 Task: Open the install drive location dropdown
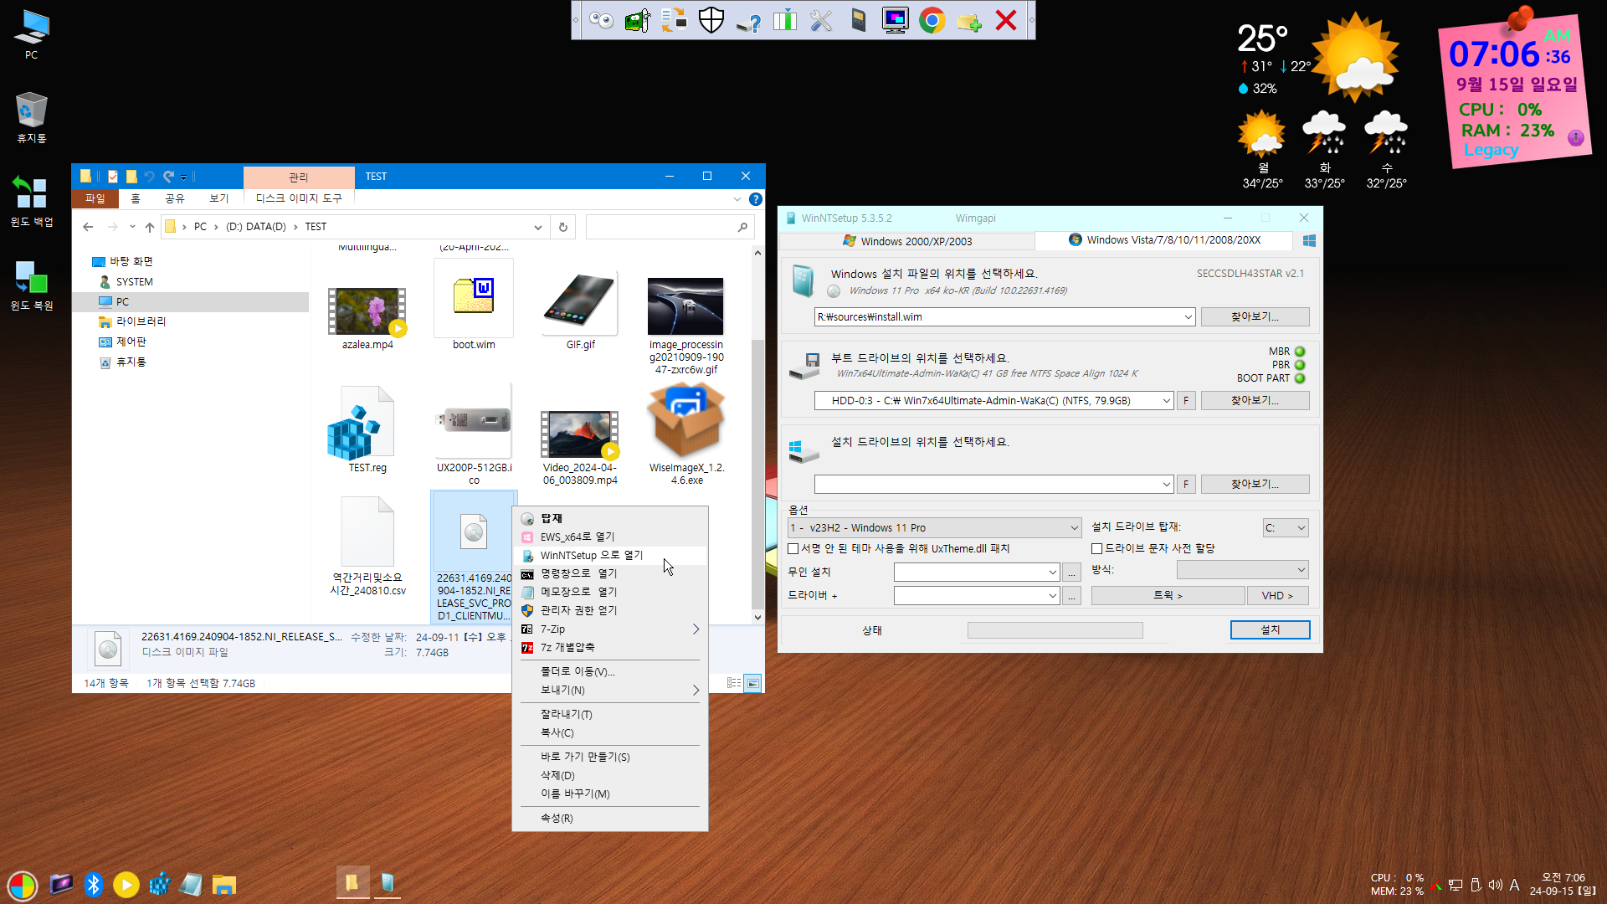pyautogui.click(x=1166, y=485)
